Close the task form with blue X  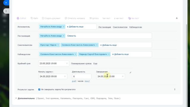point(6,3)
